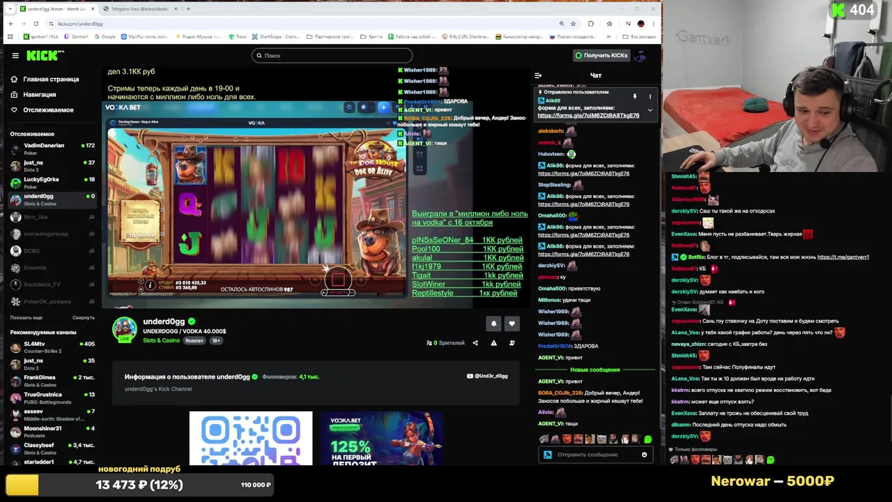
Task: Open offline channel Mrrr_lika
Action: (x=52, y=217)
